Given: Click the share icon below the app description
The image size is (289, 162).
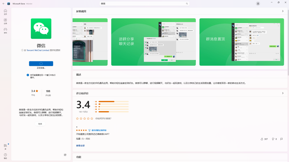Looking at the screenshot, I should (x=65, y=155).
